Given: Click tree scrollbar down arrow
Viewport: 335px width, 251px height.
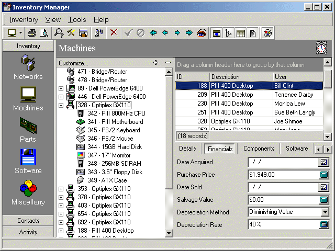Looking at the screenshot, I should [x=169, y=233].
